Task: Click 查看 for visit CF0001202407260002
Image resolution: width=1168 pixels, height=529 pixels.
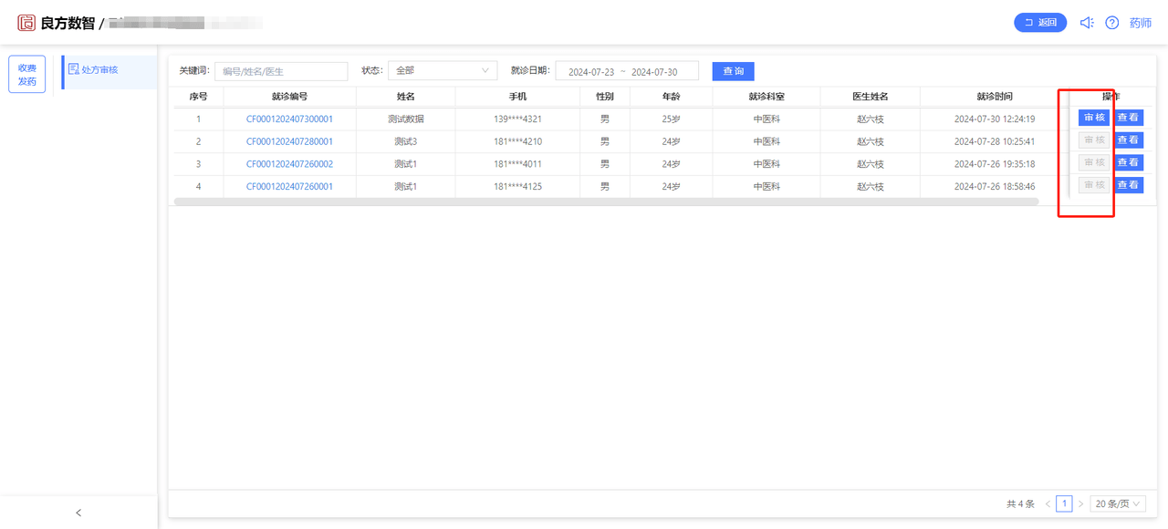Action: click(x=1128, y=162)
